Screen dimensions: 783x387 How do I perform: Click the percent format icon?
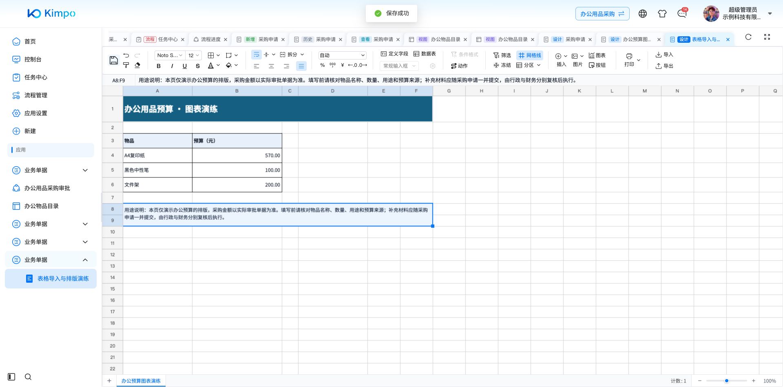(323, 65)
